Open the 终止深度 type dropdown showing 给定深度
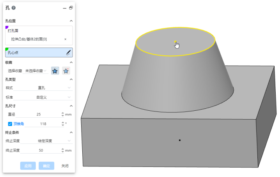Viewport: 280px width, 177px height. click(47, 141)
